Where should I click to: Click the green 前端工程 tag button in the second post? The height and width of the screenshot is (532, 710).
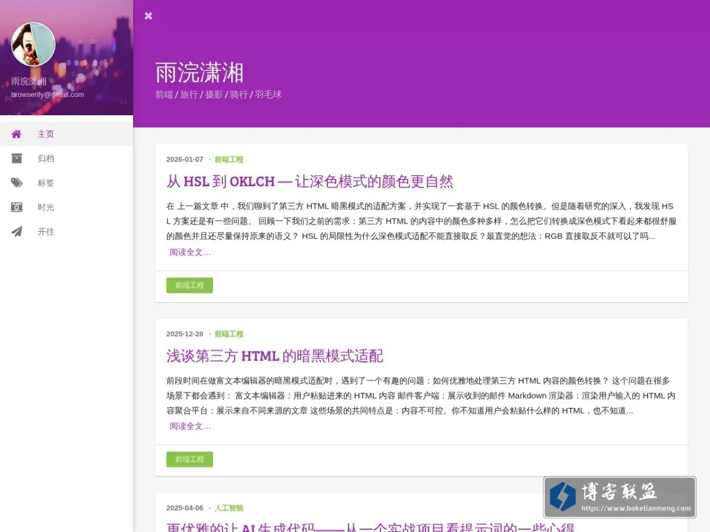pos(189,459)
